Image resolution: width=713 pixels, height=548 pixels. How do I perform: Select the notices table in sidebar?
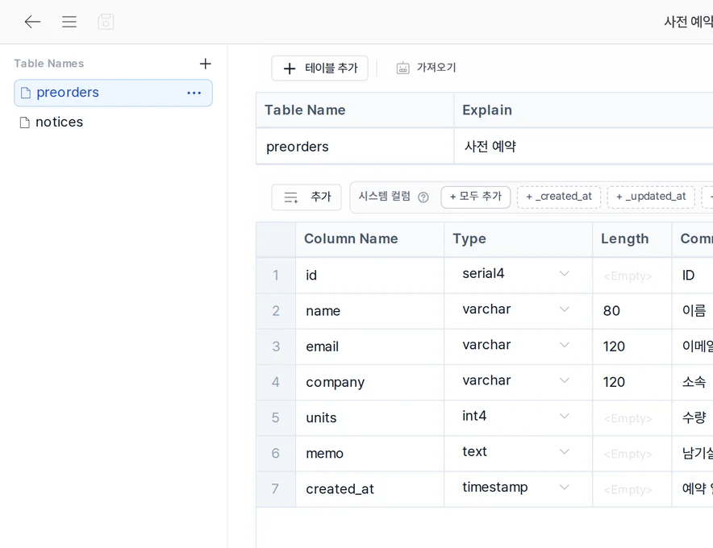tap(113, 122)
